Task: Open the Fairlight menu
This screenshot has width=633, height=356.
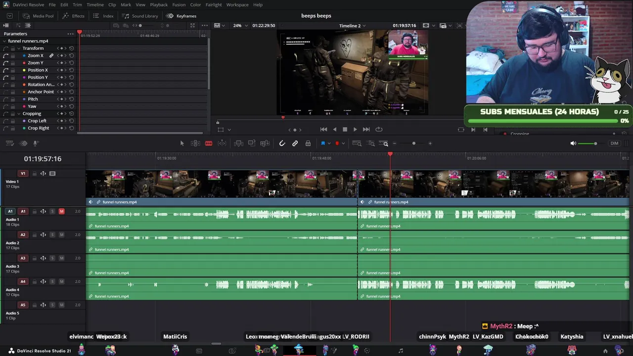Action: pyautogui.click(x=214, y=4)
